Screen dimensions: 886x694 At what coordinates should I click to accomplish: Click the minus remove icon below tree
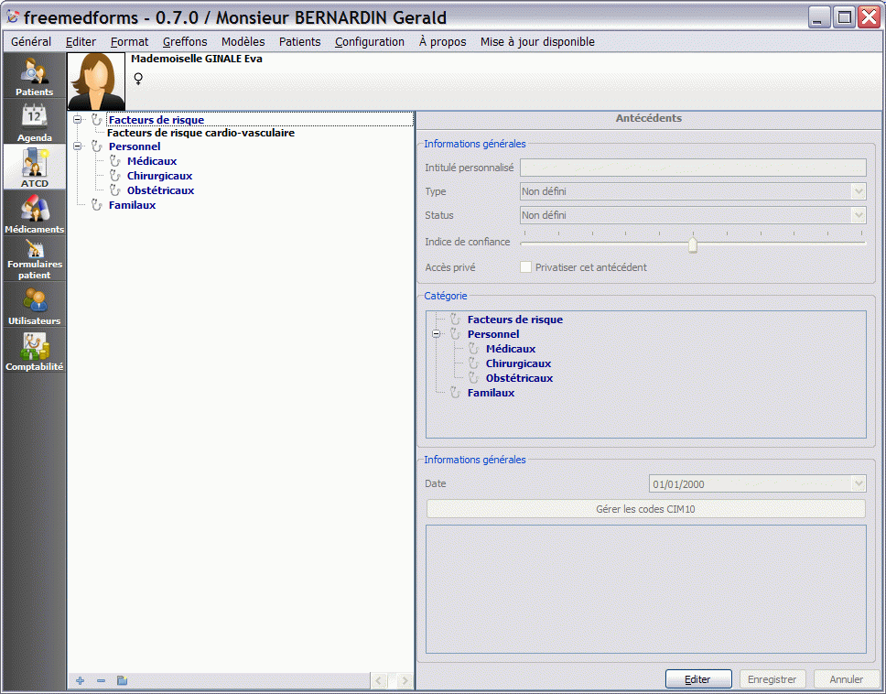tap(102, 680)
